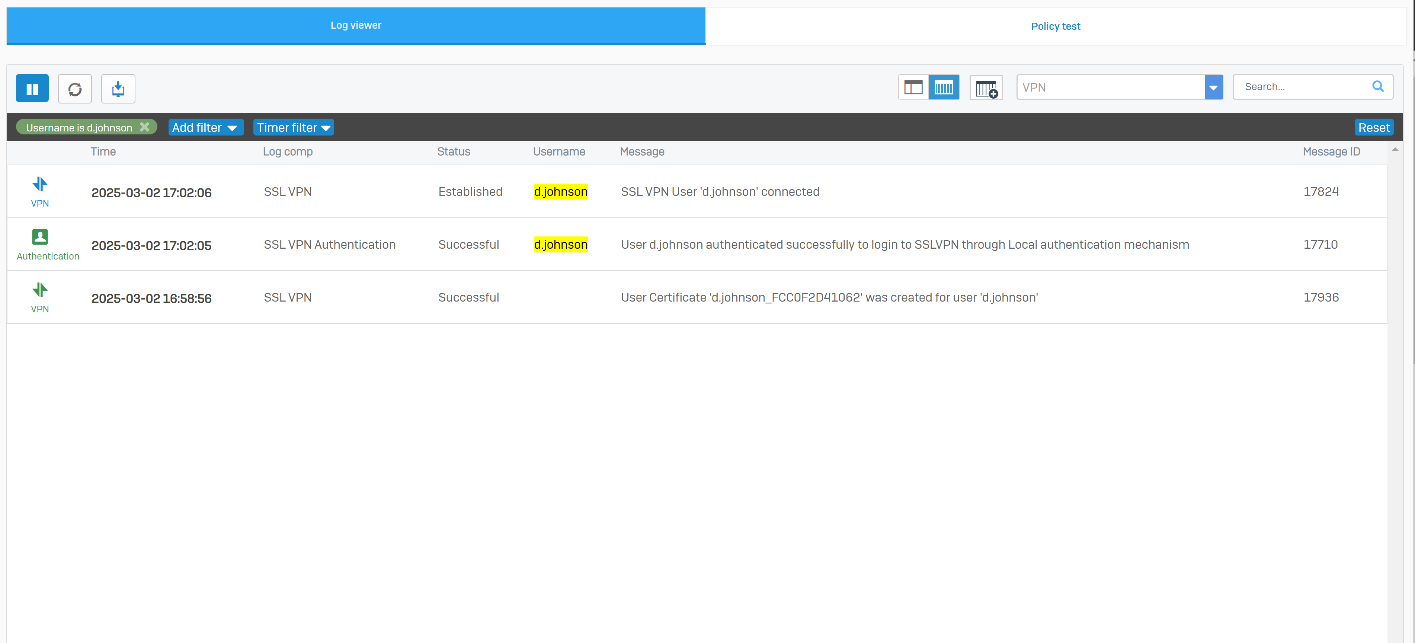
Task: Click highlighted d.johnson in Established row
Action: [560, 192]
